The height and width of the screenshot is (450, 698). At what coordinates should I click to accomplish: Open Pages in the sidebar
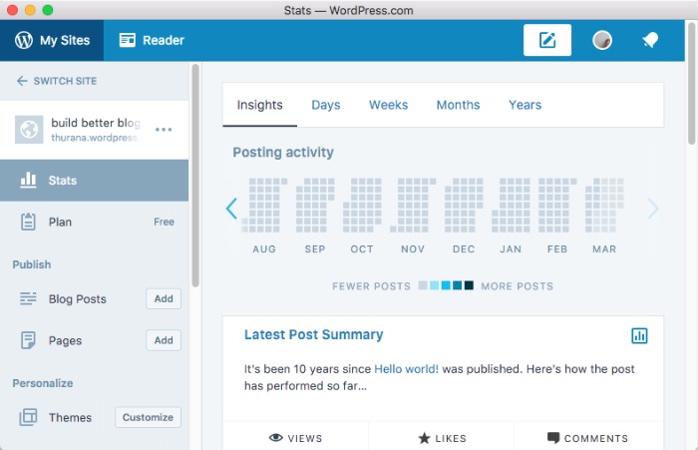pos(65,340)
